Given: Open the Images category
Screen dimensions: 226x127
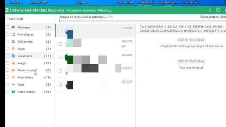Looking at the screenshot, I should point(30,63).
